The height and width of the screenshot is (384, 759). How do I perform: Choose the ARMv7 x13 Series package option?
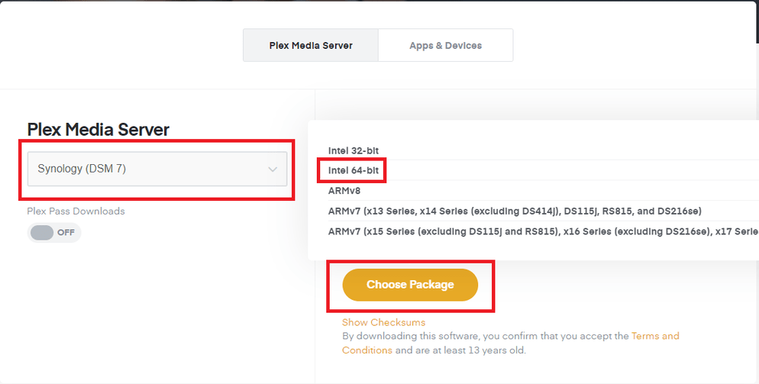pyautogui.click(x=515, y=211)
